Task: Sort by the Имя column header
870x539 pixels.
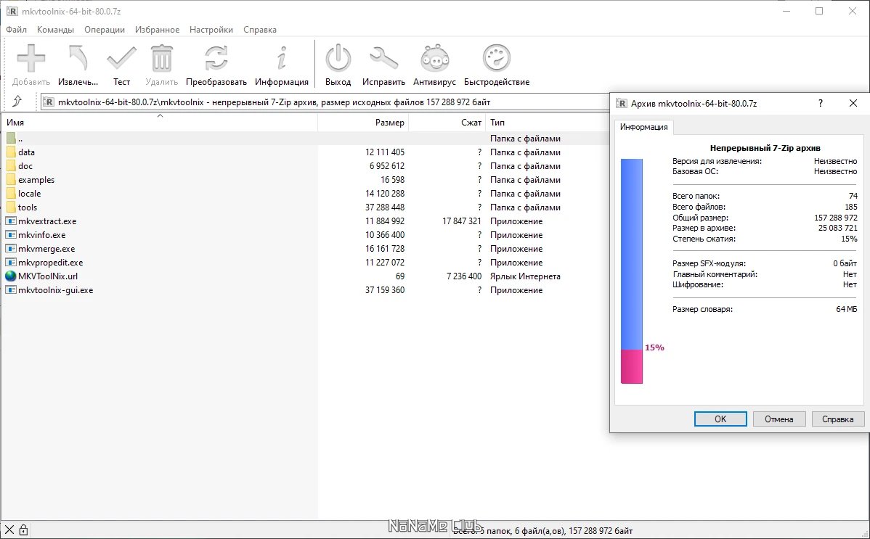Action: [159, 122]
